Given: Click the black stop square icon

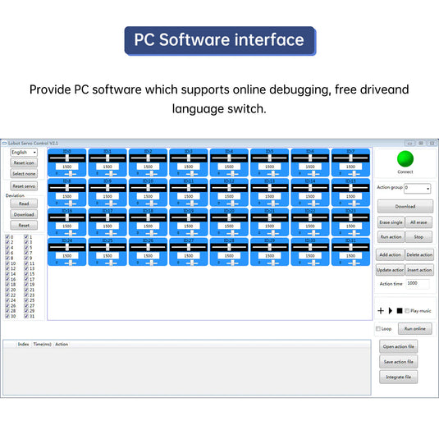Looking at the screenshot, I should (400, 310).
